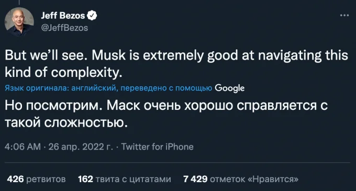Screen dimensions: 356x191
Task: Open the 4:06 AM timestamp
Action: point(23,147)
